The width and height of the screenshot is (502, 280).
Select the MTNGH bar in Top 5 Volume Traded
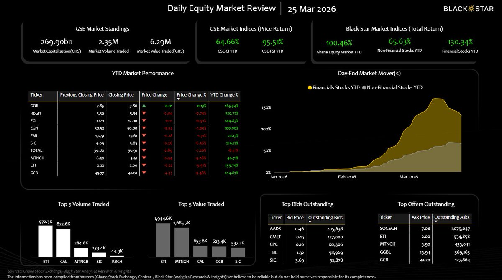click(x=81, y=252)
